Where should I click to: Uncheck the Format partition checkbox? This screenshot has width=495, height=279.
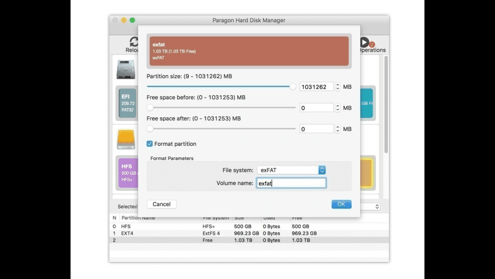click(150, 143)
